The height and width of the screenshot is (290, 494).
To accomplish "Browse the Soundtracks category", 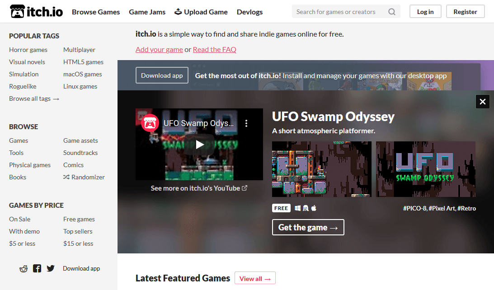I will (80, 153).
